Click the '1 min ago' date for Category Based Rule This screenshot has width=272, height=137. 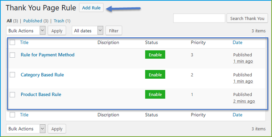[x=243, y=81]
